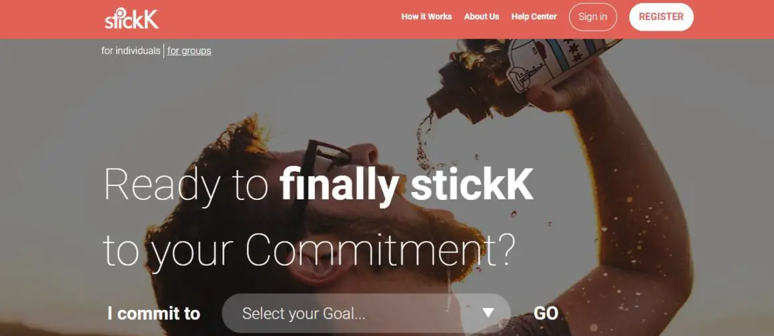This screenshot has width=774, height=336.
Task: Click the Select your Goal placeholder text
Action: point(304,313)
